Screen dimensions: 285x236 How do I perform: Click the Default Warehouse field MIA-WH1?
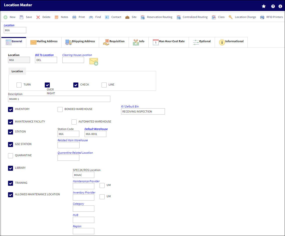tap(95, 134)
